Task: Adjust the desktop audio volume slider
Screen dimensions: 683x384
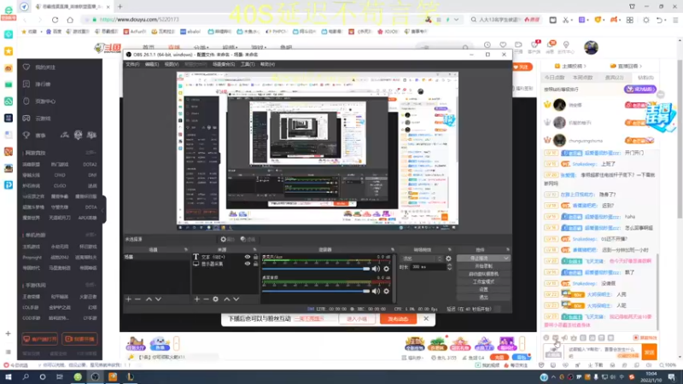Action: click(x=316, y=291)
